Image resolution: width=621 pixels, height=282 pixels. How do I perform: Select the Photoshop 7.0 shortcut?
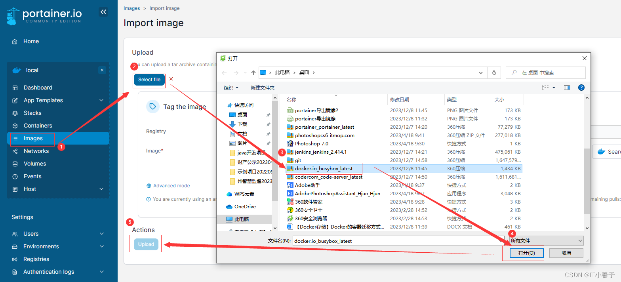pyautogui.click(x=311, y=144)
